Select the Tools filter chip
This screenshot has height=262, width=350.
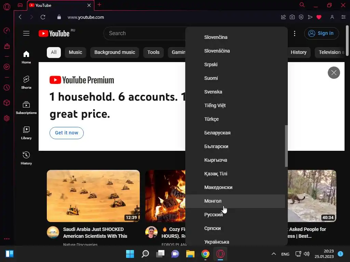point(153,52)
